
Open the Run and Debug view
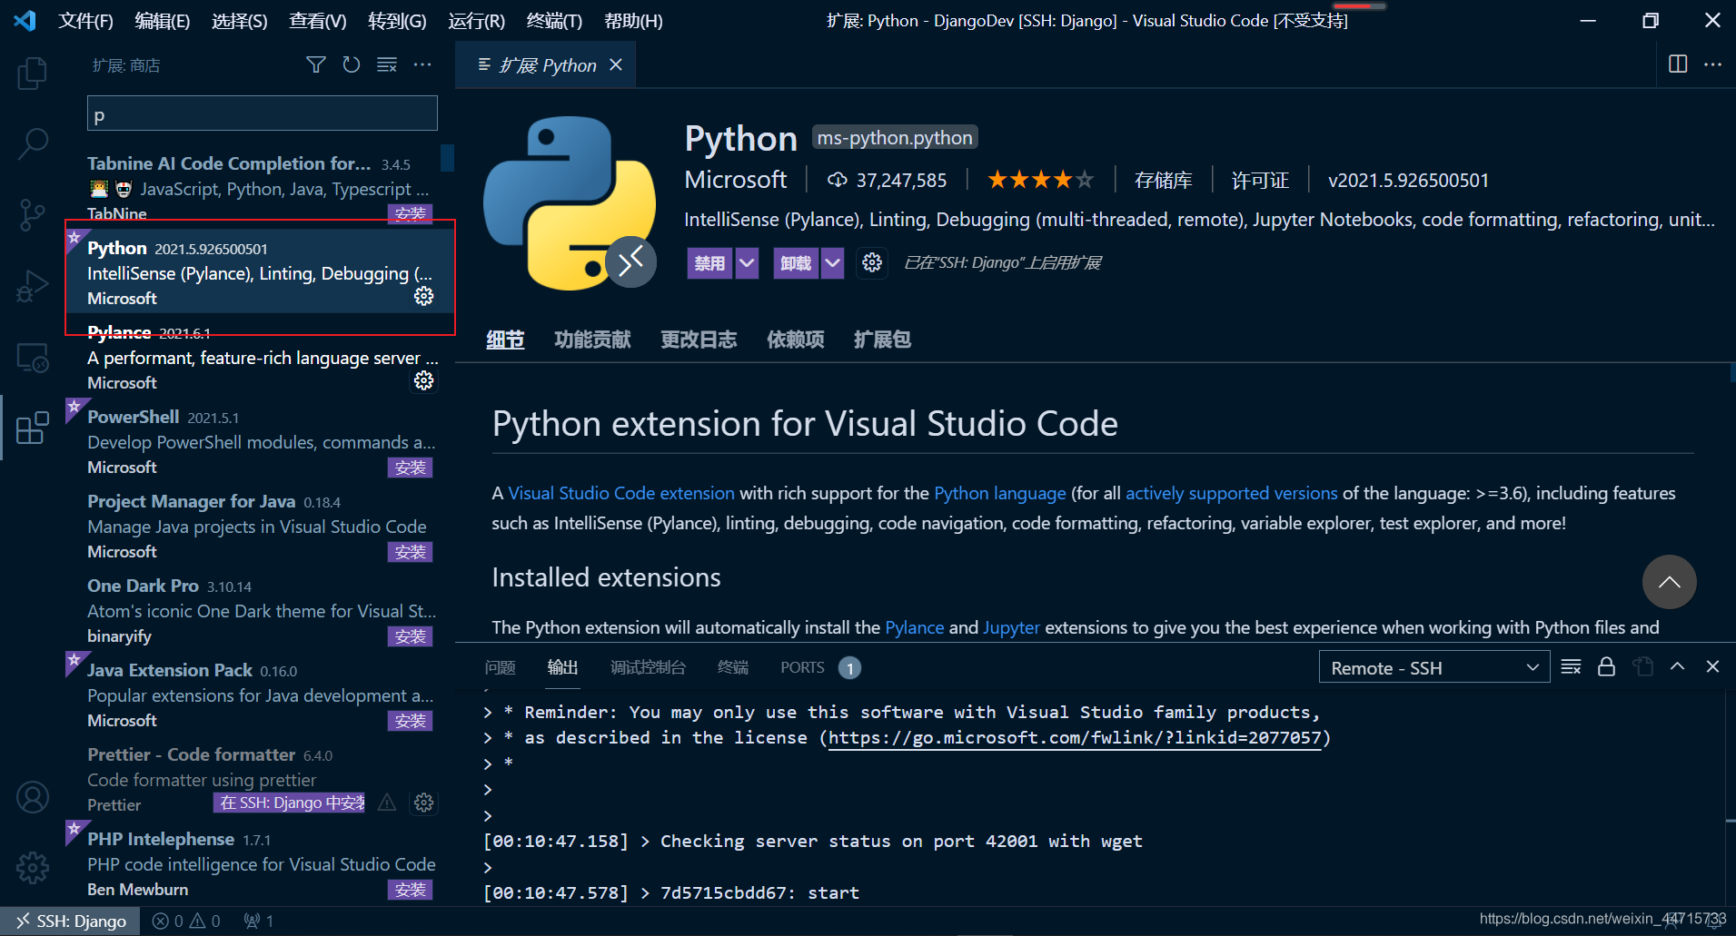[33, 286]
